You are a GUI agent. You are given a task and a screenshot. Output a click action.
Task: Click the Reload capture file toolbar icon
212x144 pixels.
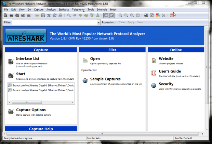[55, 15]
